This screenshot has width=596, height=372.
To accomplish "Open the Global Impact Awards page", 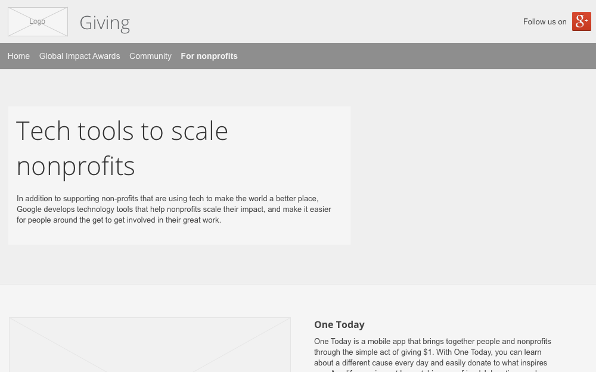I will point(79,56).
